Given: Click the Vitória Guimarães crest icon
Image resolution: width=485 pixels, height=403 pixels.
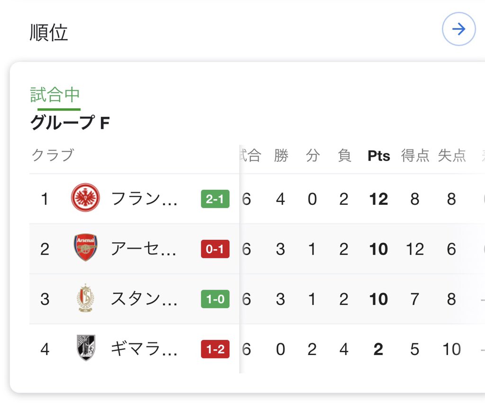Looking at the screenshot, I should [x=86, y=348].
